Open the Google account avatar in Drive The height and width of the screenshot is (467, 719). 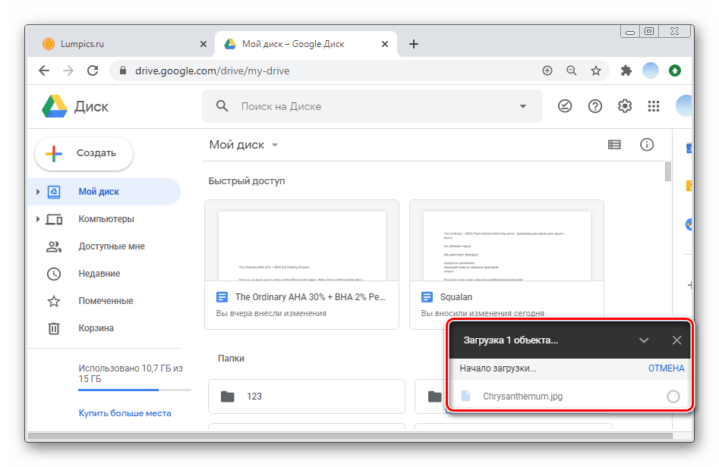(683, 106)
